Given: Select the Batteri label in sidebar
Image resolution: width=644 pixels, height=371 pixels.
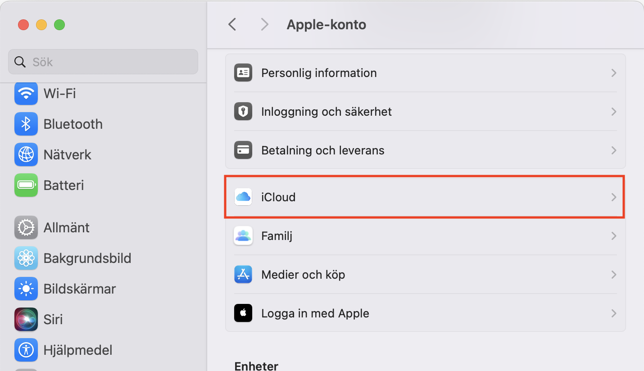Looking at the screenshot, I should [x=63, y=185].
